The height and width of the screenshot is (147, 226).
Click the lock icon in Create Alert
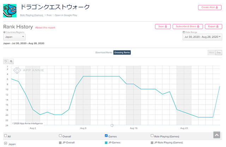coord(216,7)
